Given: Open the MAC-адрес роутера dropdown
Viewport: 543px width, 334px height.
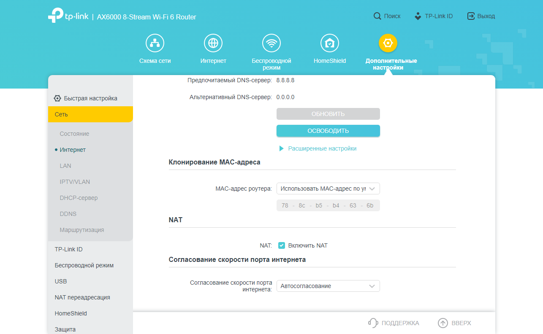Looking at the screenshot, I should click(328, 189).
